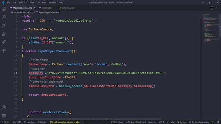The height and width of the screenshot is (124, 221).
Task: Click the $timestamp variable on line 12
Action: point(38,64)
